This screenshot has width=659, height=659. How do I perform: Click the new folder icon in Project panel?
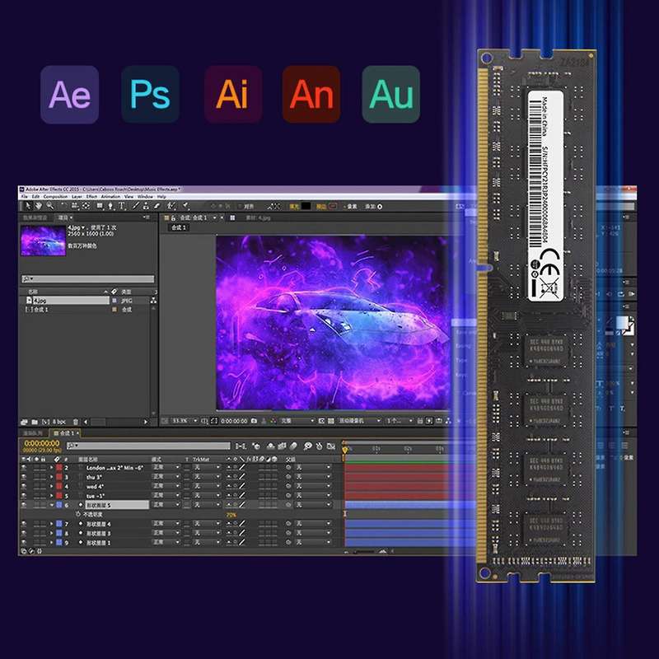click(35, 422)
